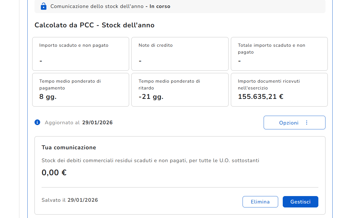Click the Tua comunicazione heading
The height and width of the screenshot is (218, 350).
pos(69,148)
